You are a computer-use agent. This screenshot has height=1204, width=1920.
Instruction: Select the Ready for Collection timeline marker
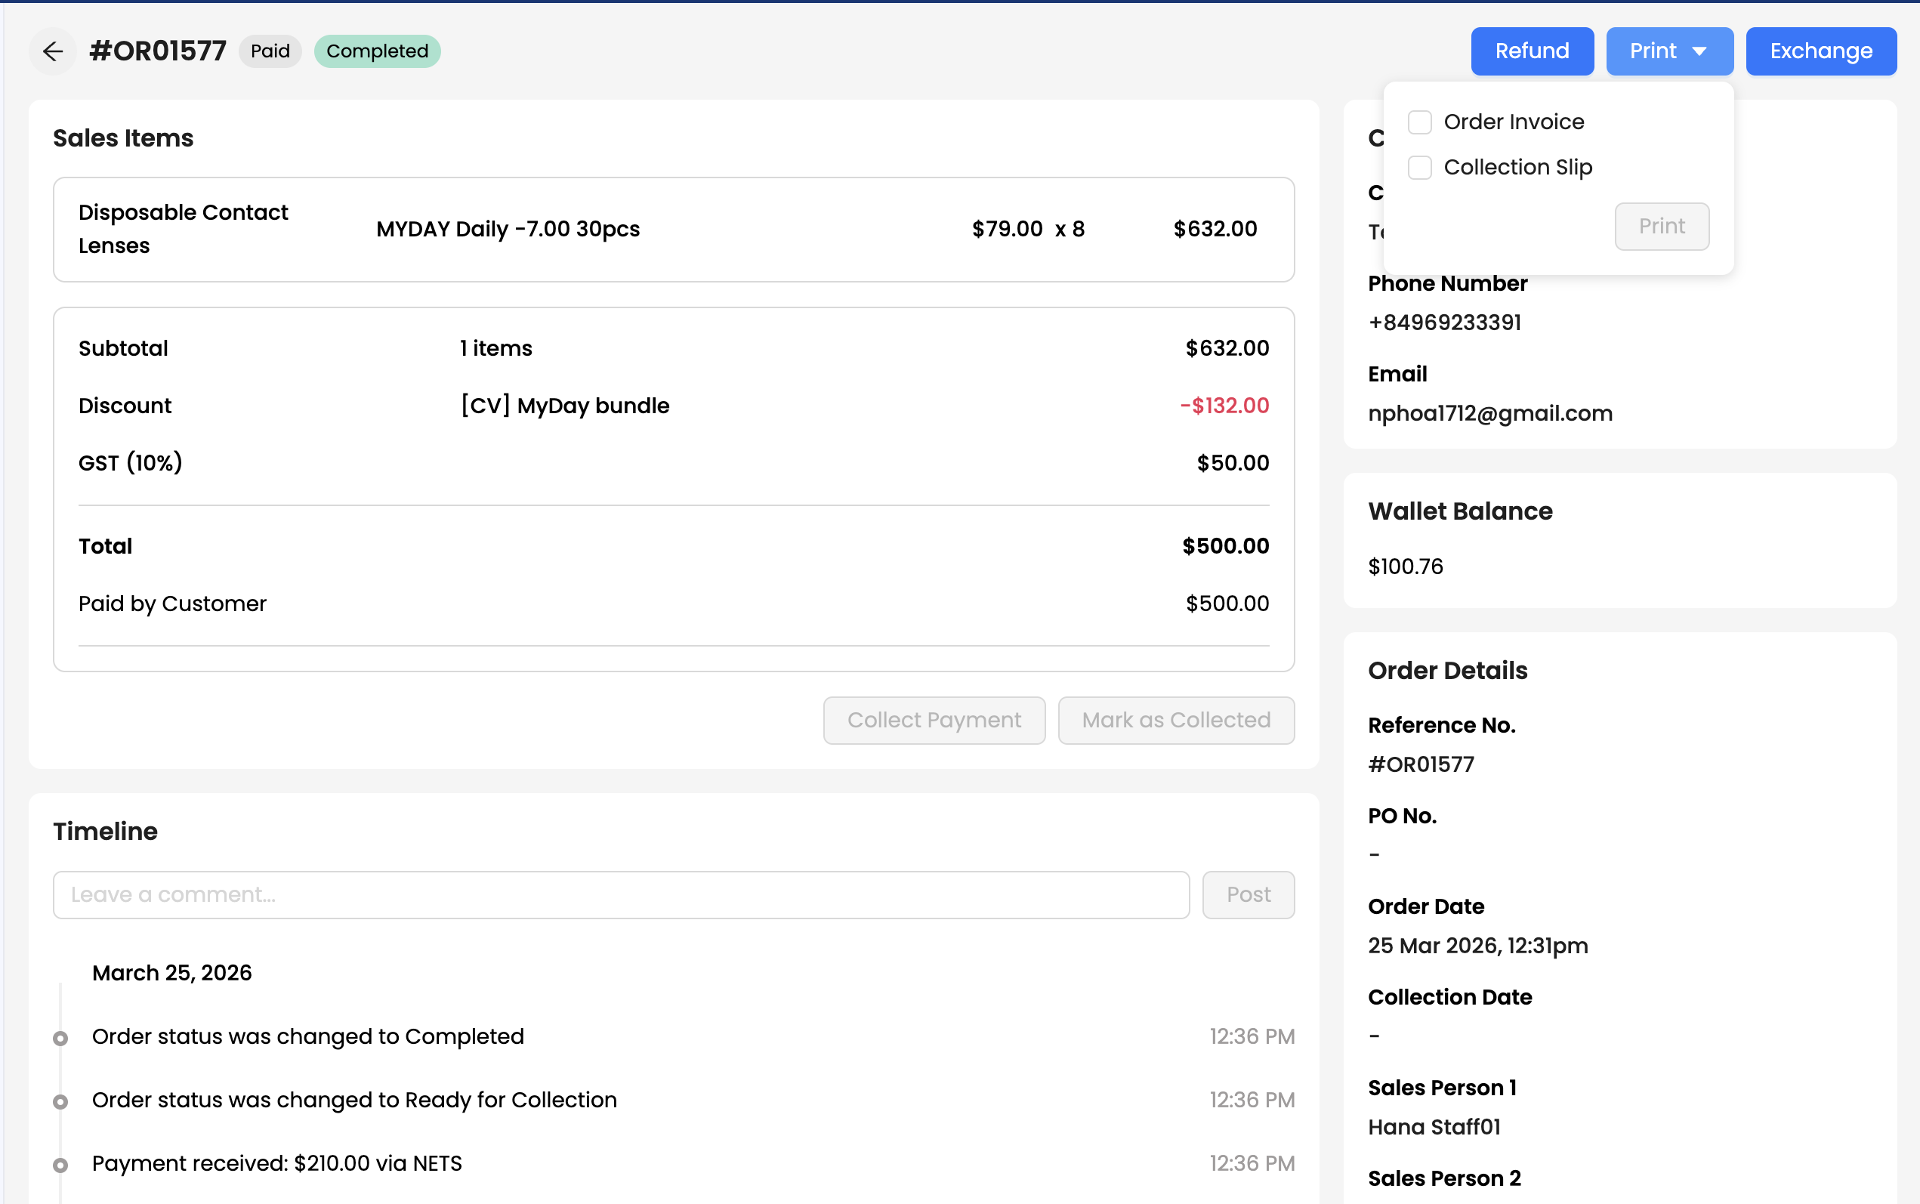60,1101
